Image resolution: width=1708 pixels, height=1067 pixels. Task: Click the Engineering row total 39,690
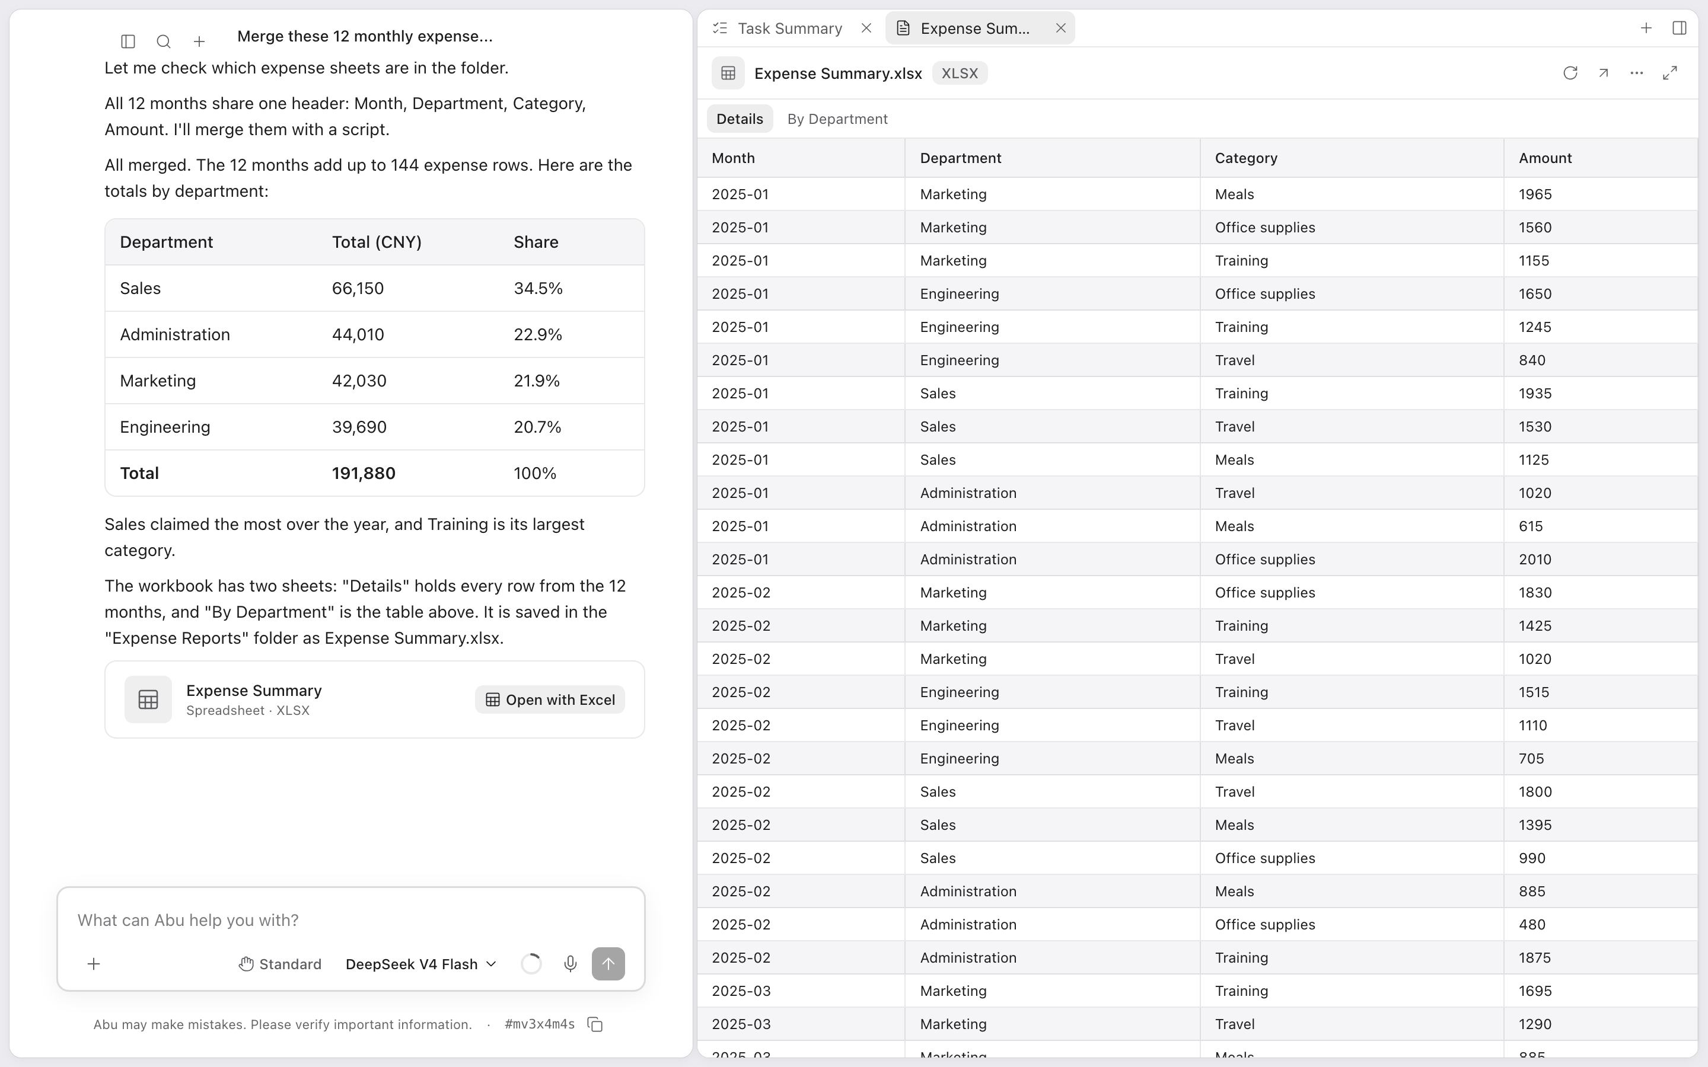coord(359,427)
